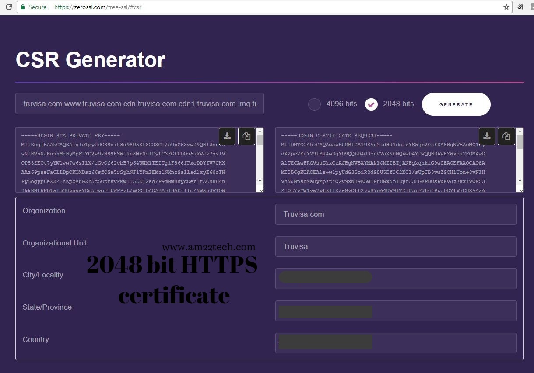Click the BEGIN RSA PRIVATE KEY line

click(x=70, y=135)
